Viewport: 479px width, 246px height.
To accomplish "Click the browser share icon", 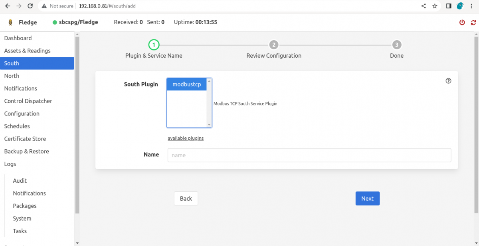I will pos(424,6).
